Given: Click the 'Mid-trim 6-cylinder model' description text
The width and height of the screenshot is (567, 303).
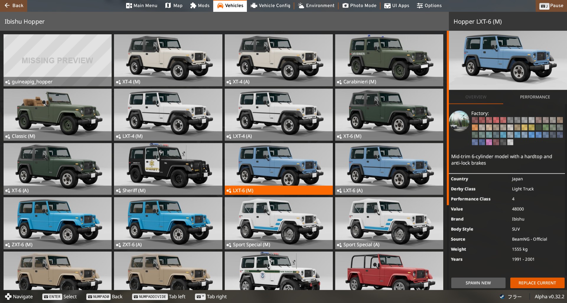Looking at the screenshot, I should (501, 160).
